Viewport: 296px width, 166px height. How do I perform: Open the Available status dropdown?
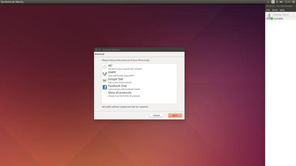point(278,19)
